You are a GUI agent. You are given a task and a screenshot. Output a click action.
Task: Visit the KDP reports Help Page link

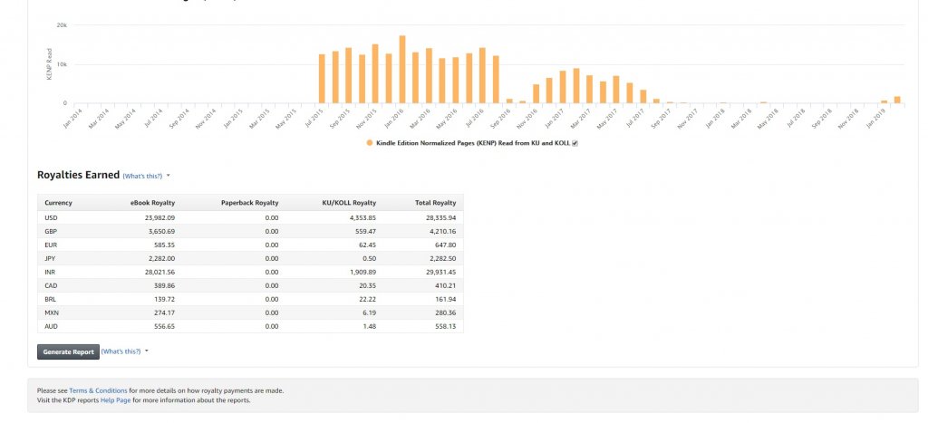tap(115, 399)
